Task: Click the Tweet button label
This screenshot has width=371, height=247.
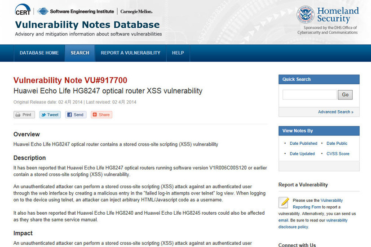Action: coord(53,115)
